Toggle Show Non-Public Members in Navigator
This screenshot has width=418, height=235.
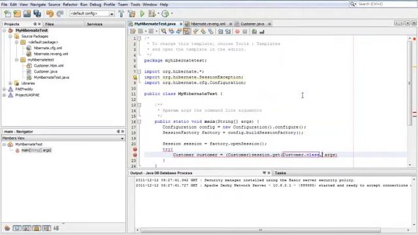37,228
